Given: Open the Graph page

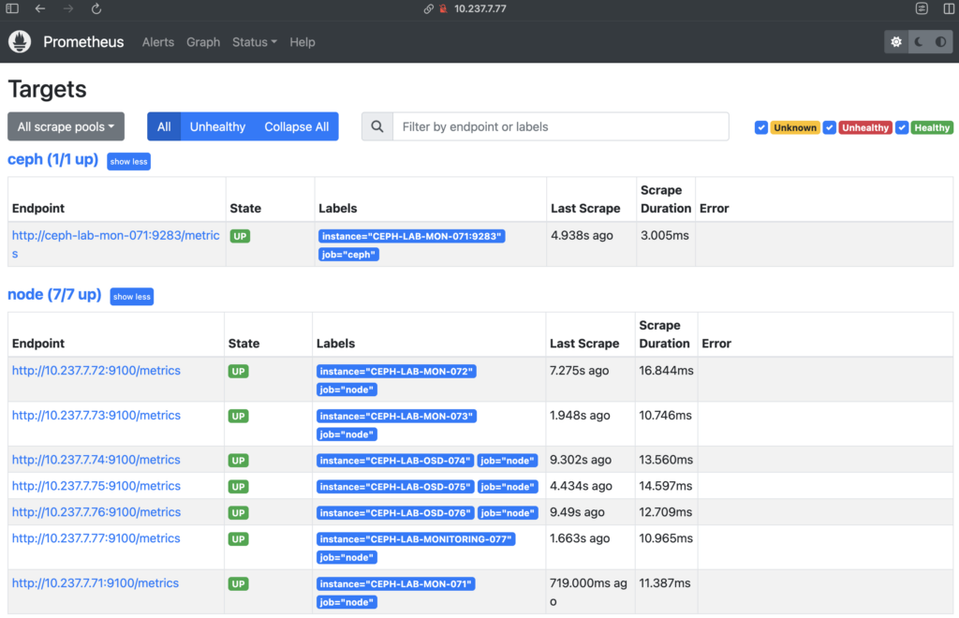Looking at the screenshot, I should tap(203, 42).
